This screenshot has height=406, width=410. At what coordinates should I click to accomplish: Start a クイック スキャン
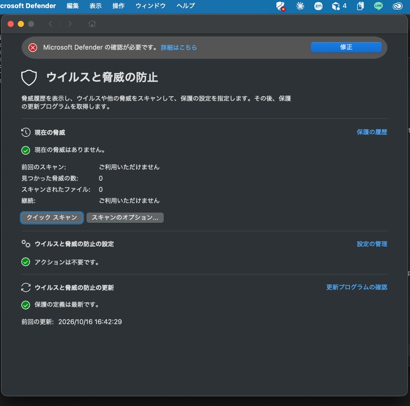(52, 218)
